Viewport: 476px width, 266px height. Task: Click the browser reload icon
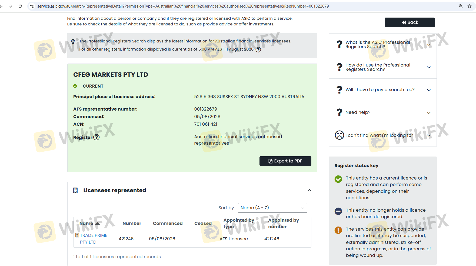click(20, 6)
